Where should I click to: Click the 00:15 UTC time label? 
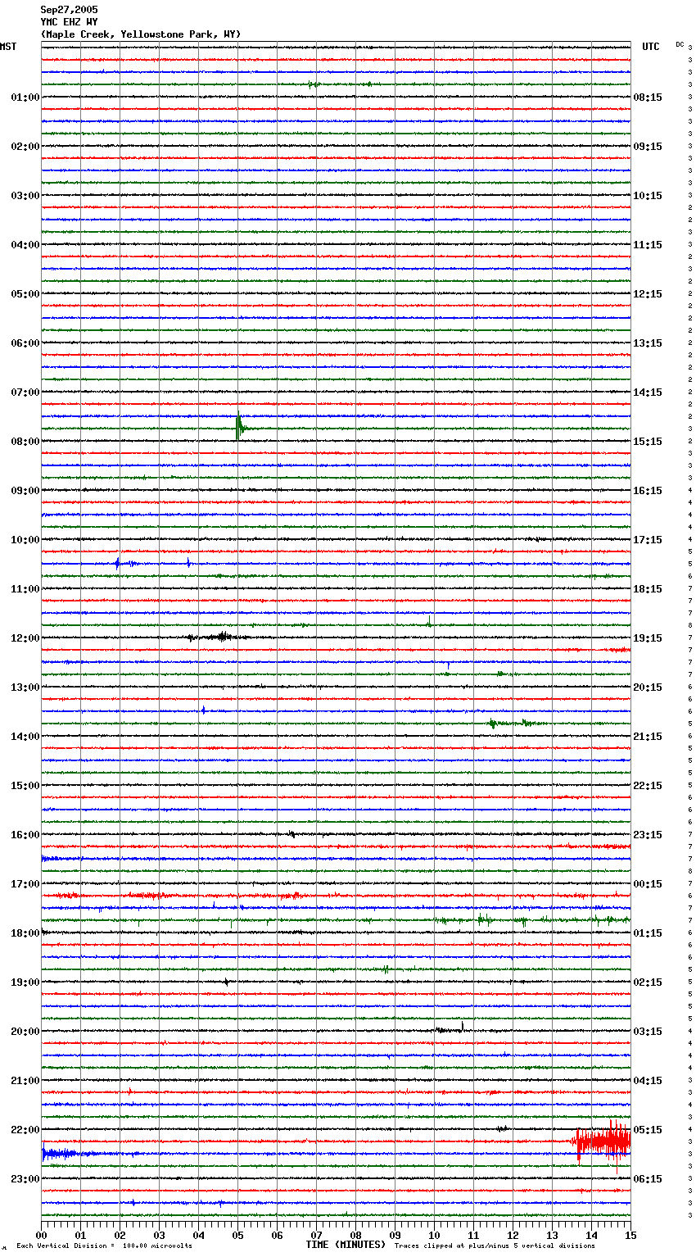click(648, 884)
